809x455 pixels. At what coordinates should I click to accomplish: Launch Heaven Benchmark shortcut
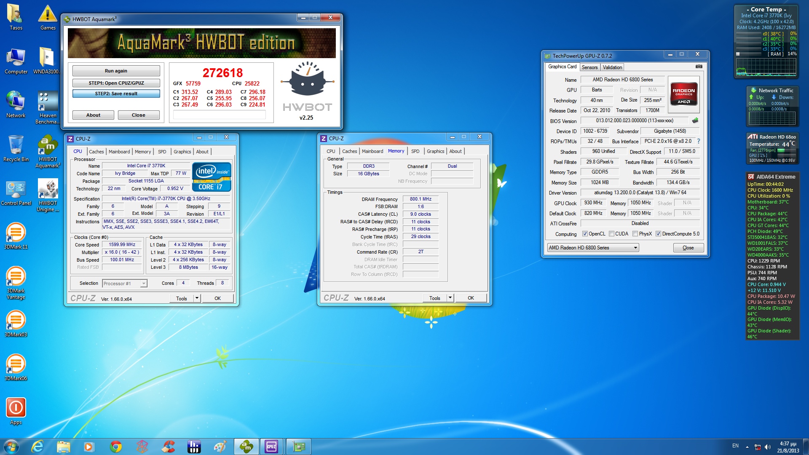point(48,108)
